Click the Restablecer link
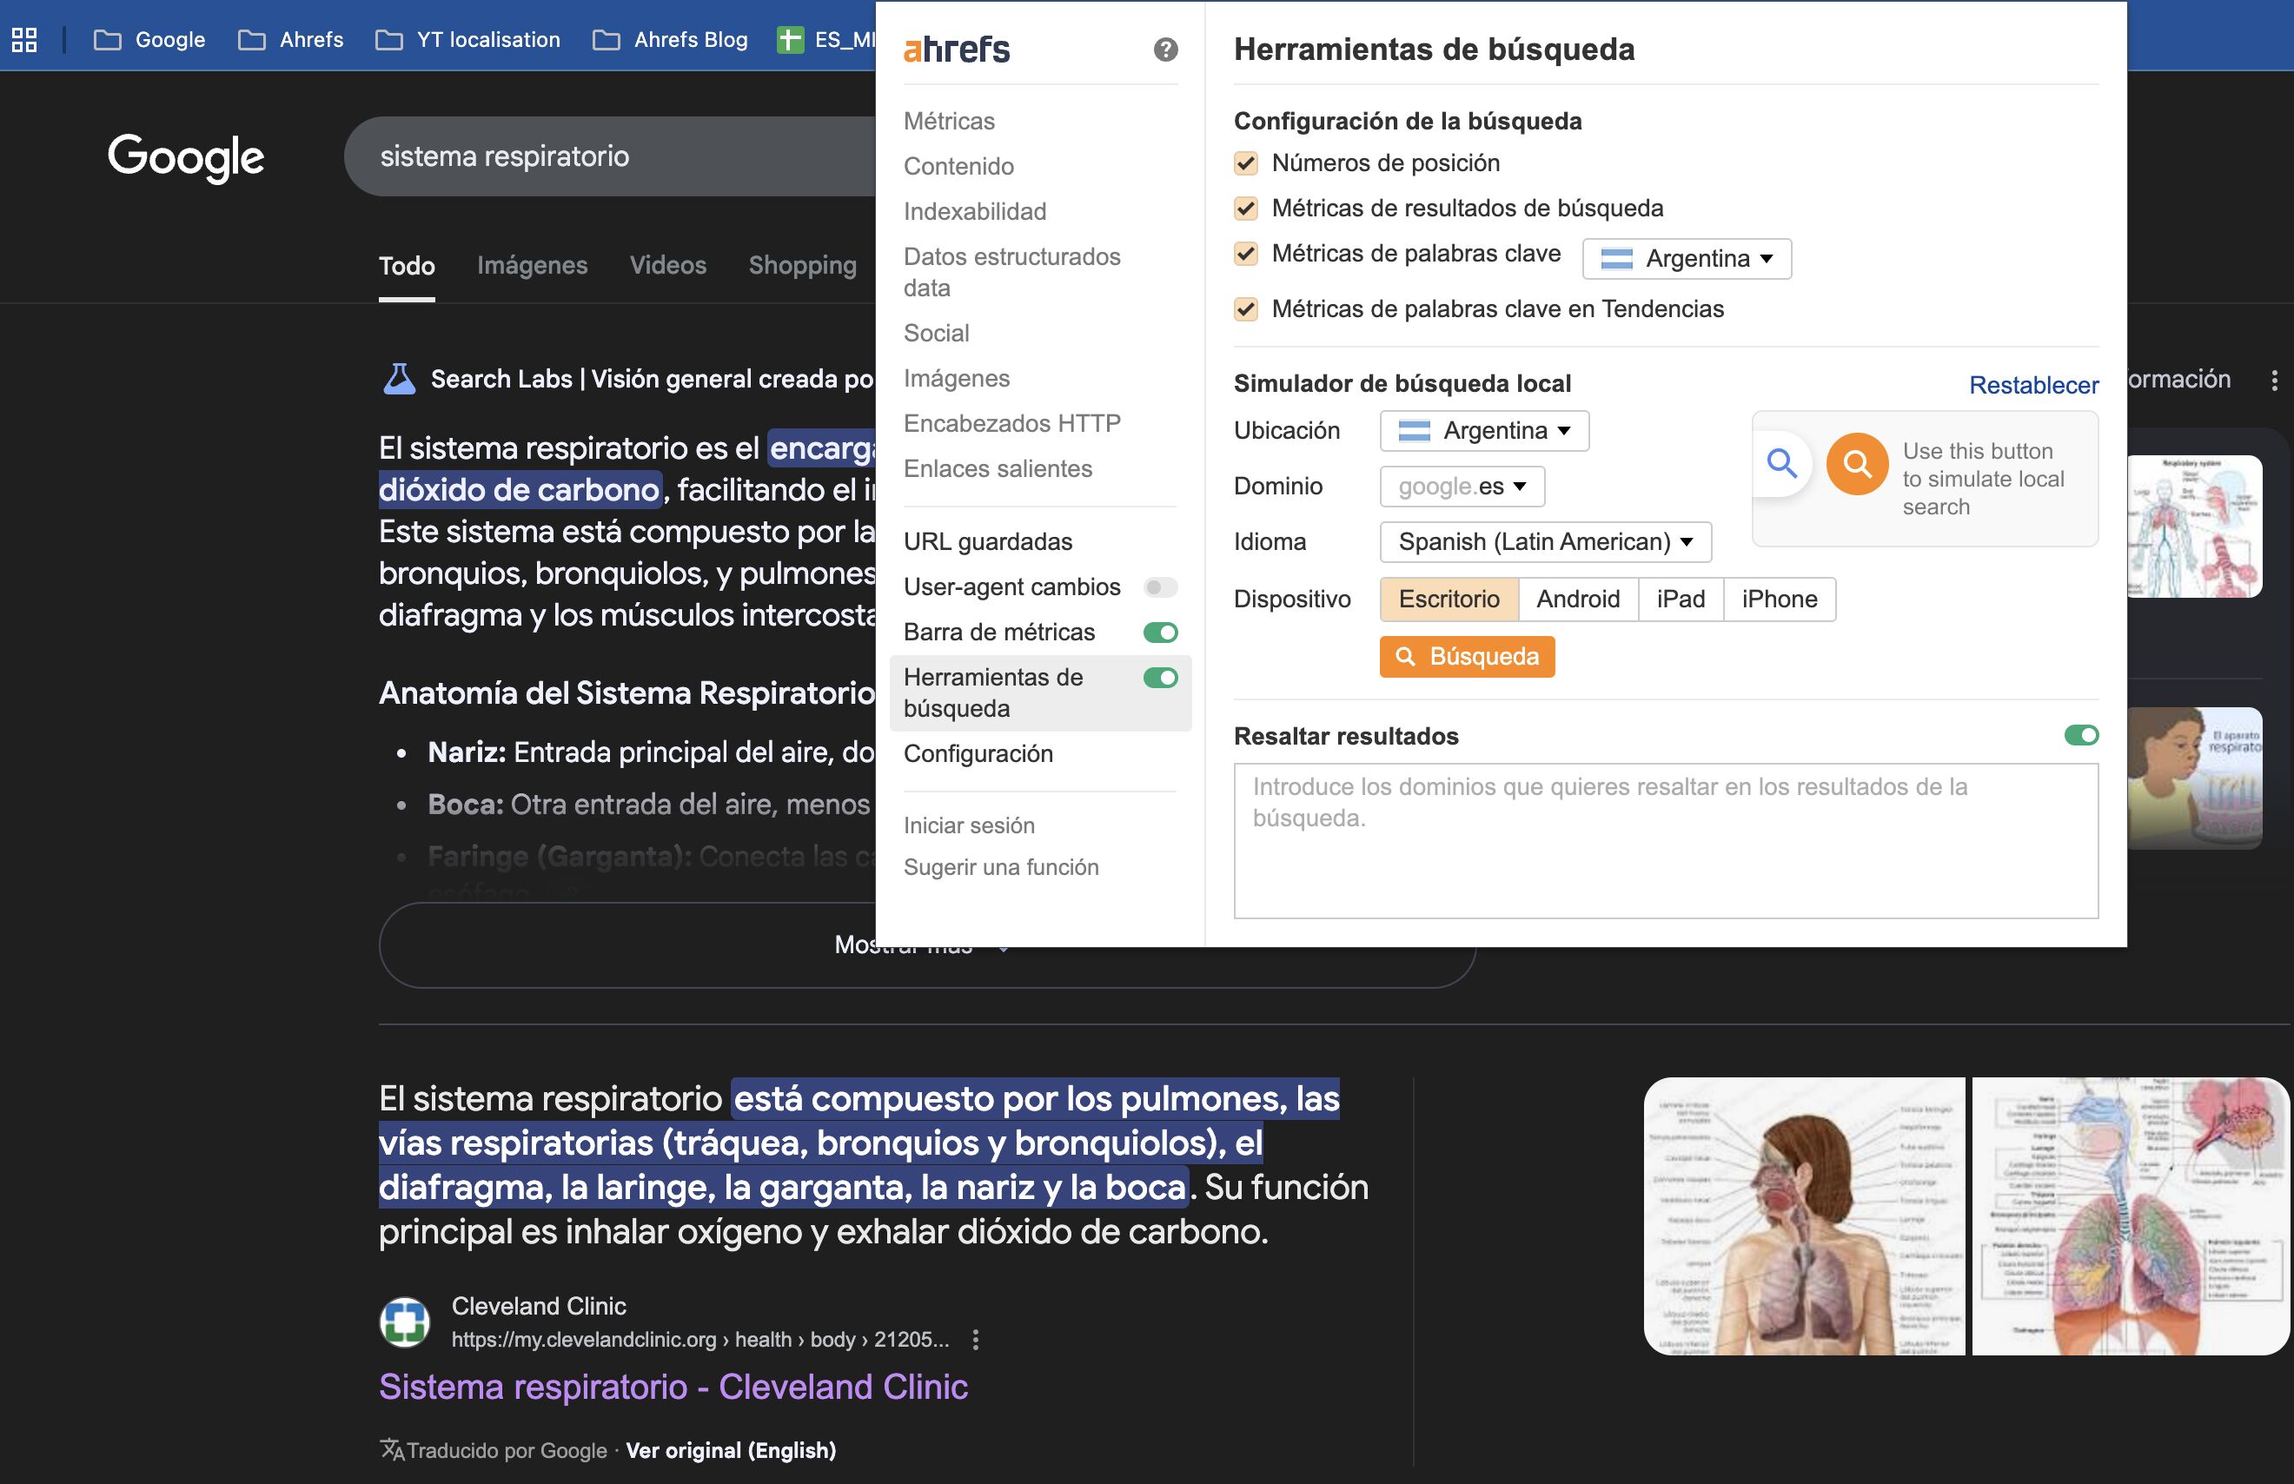Viewport: 2294px width, 1484px height. pyautogui.click(x=2033, y=385)
